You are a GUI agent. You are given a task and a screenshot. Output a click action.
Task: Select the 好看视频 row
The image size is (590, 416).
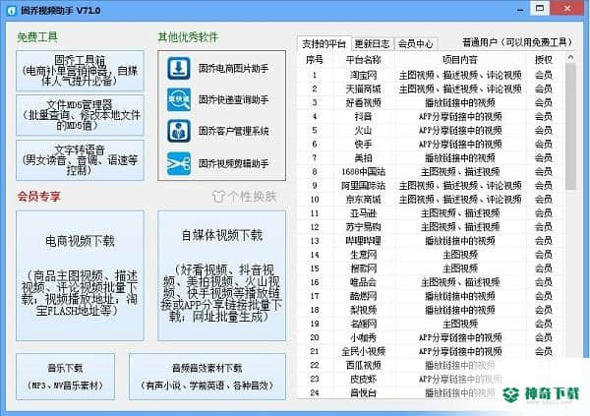tap(431, 103)
